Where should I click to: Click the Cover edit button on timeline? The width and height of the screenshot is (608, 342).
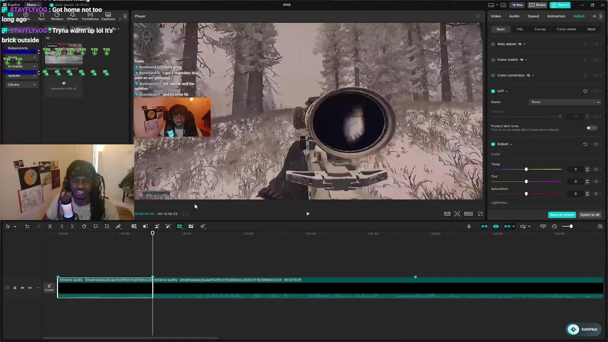(x=49, y=288)
